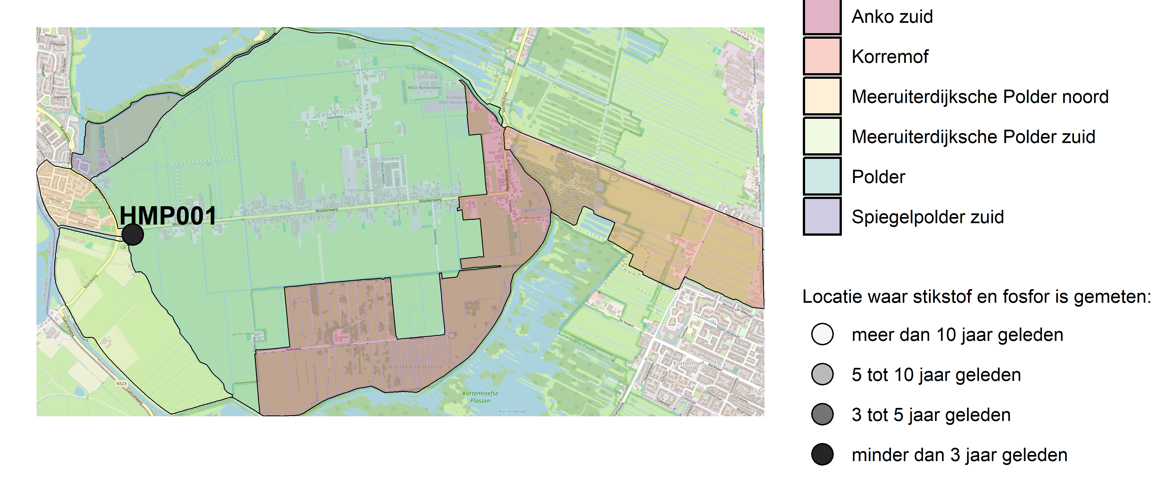Click the 'minder dan 3 jaar geleden' text
Image resolution: width=1170 pixels, height=480 pixels.
[x=959, y=455]
